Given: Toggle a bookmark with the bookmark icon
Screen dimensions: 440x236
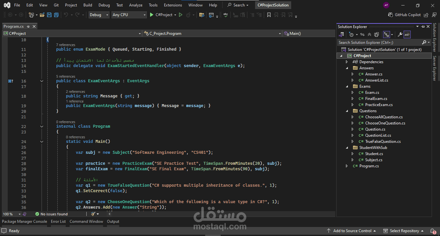Looking at the screenshot, I should click(269, 15).
